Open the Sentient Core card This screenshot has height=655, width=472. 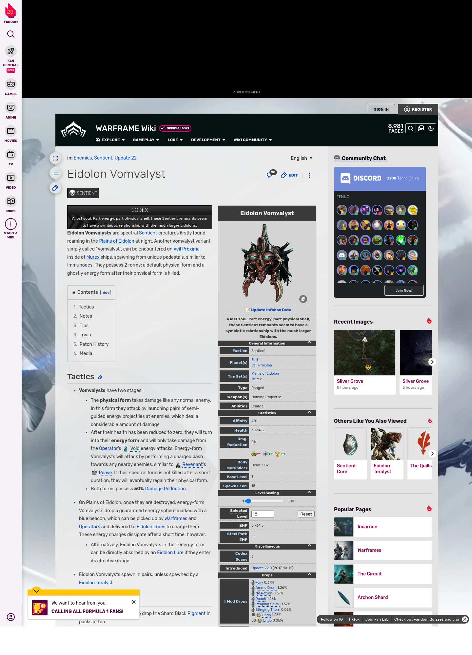(x=350, y=454)
